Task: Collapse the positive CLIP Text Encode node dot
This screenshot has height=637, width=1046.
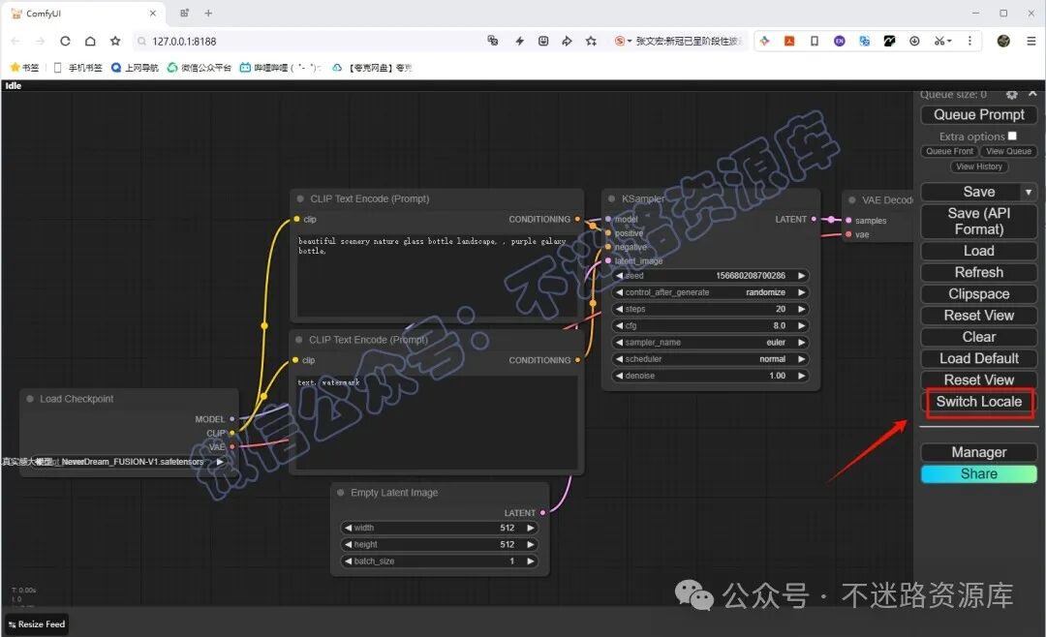Action: point(300,198)
